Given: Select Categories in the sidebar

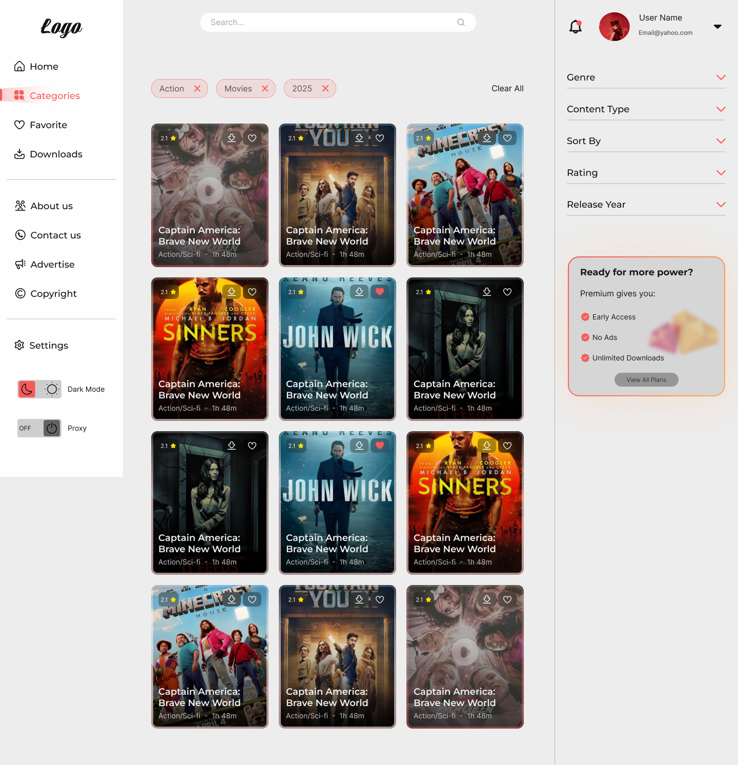Looking at the screenshot, I should click(x=47, y=96).
